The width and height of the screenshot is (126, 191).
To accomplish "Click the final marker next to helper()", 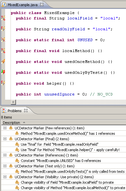I will 3,83.
